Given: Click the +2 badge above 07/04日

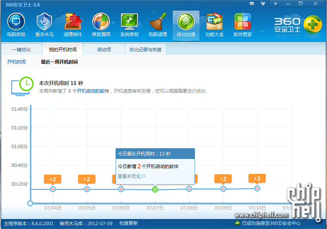Looking at the screenshot, I should coord(52,179).
